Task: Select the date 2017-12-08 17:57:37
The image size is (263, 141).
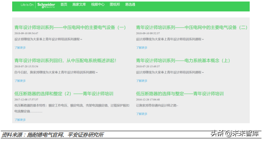Action: point(26,100)
